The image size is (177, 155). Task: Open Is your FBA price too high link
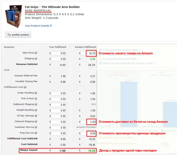click(119, 59)
